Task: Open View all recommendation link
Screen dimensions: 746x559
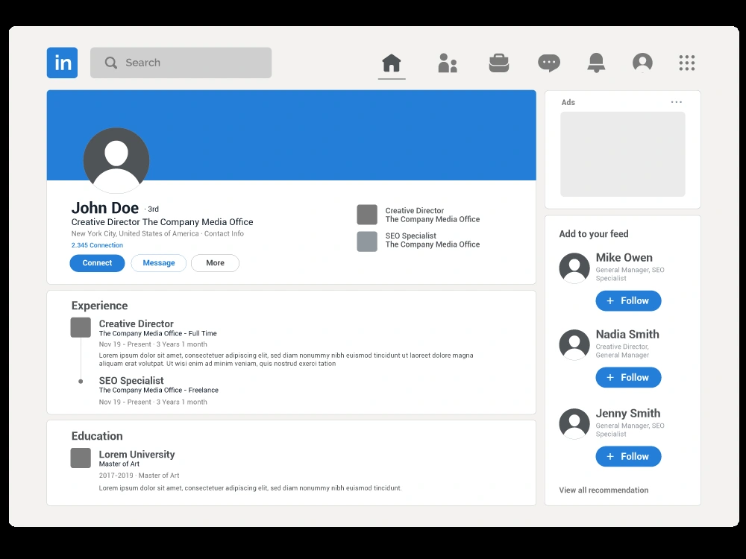Action: pyautogui.click(x=604, y=490)
